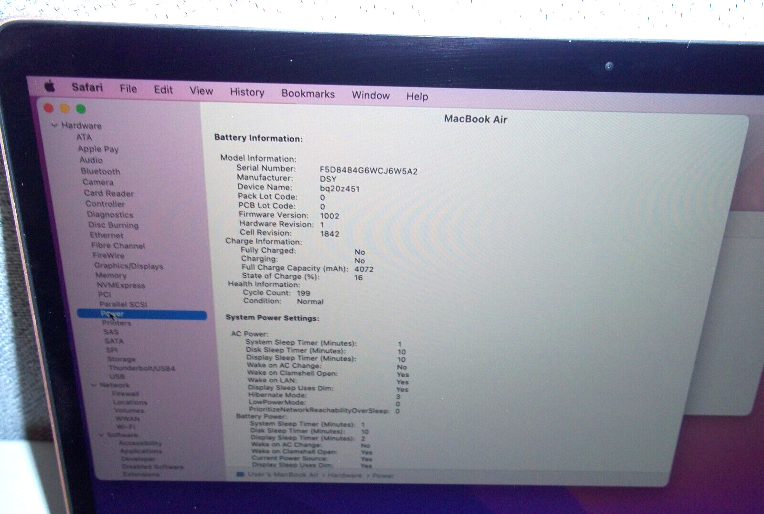The width and height of the screenshot is (764, 514).
Task: Click device name bq20z451
Action: click(x=340, y=189)
